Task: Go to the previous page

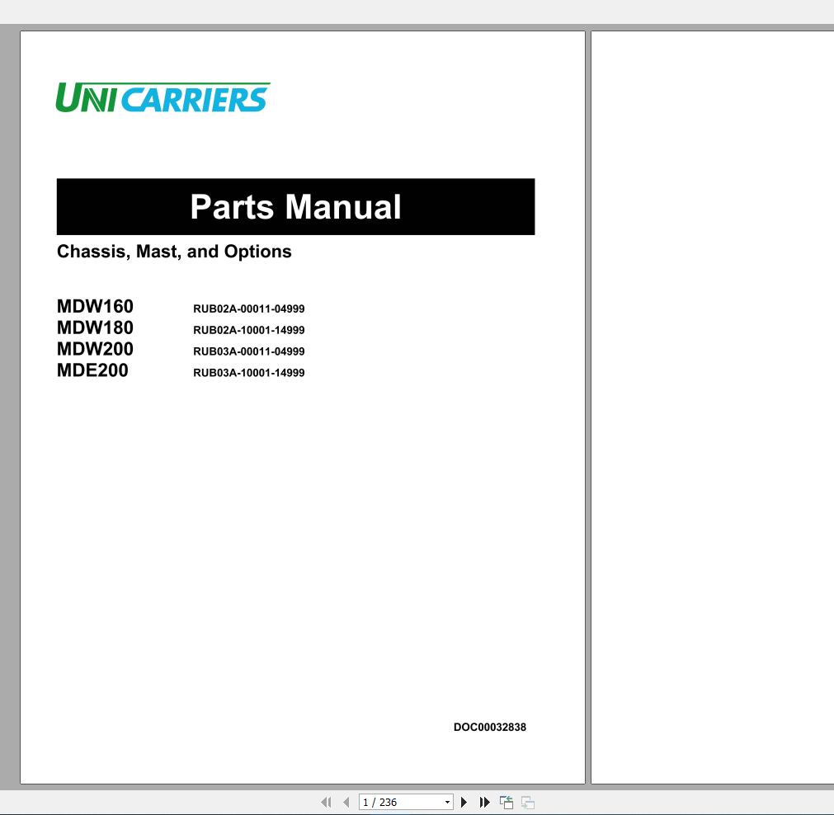Action: tap(346, 802)
